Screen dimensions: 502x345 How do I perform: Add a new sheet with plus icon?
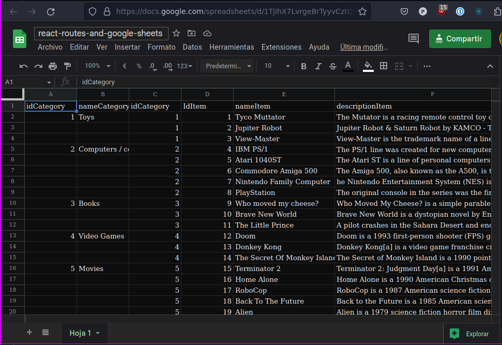click(x=29, y=333)
